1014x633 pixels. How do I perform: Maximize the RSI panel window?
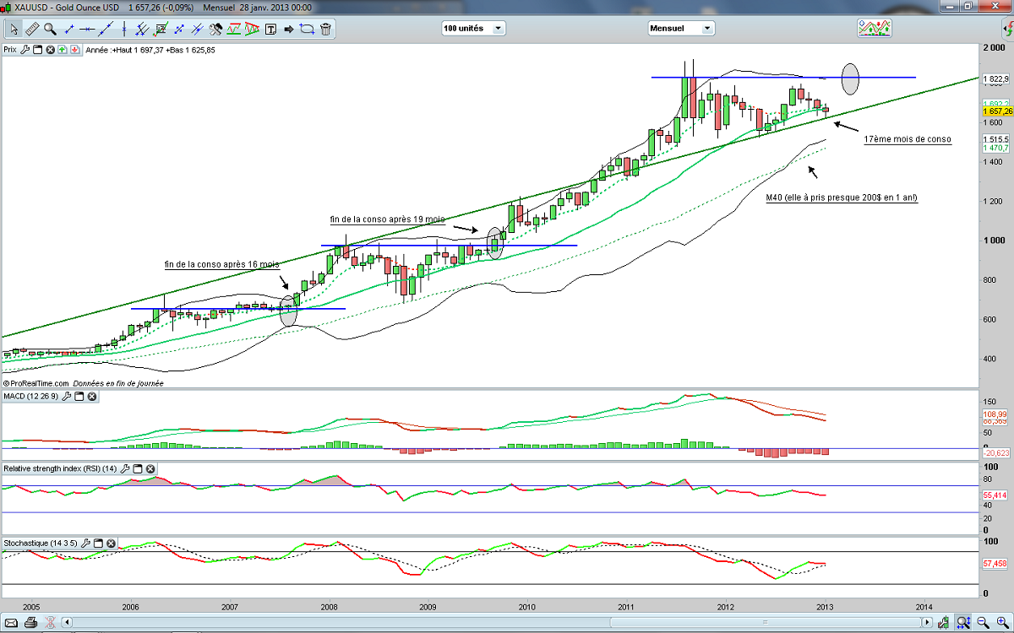137,468
